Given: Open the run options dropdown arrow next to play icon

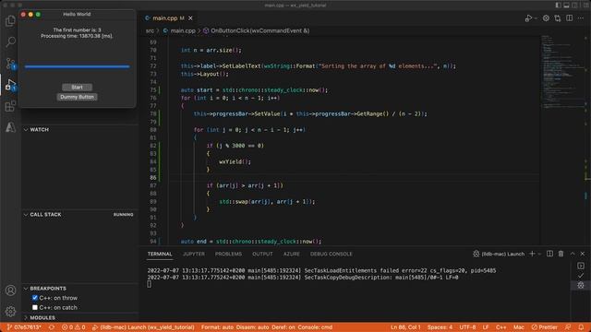Looking at the screenshot, I should point(536,18).
